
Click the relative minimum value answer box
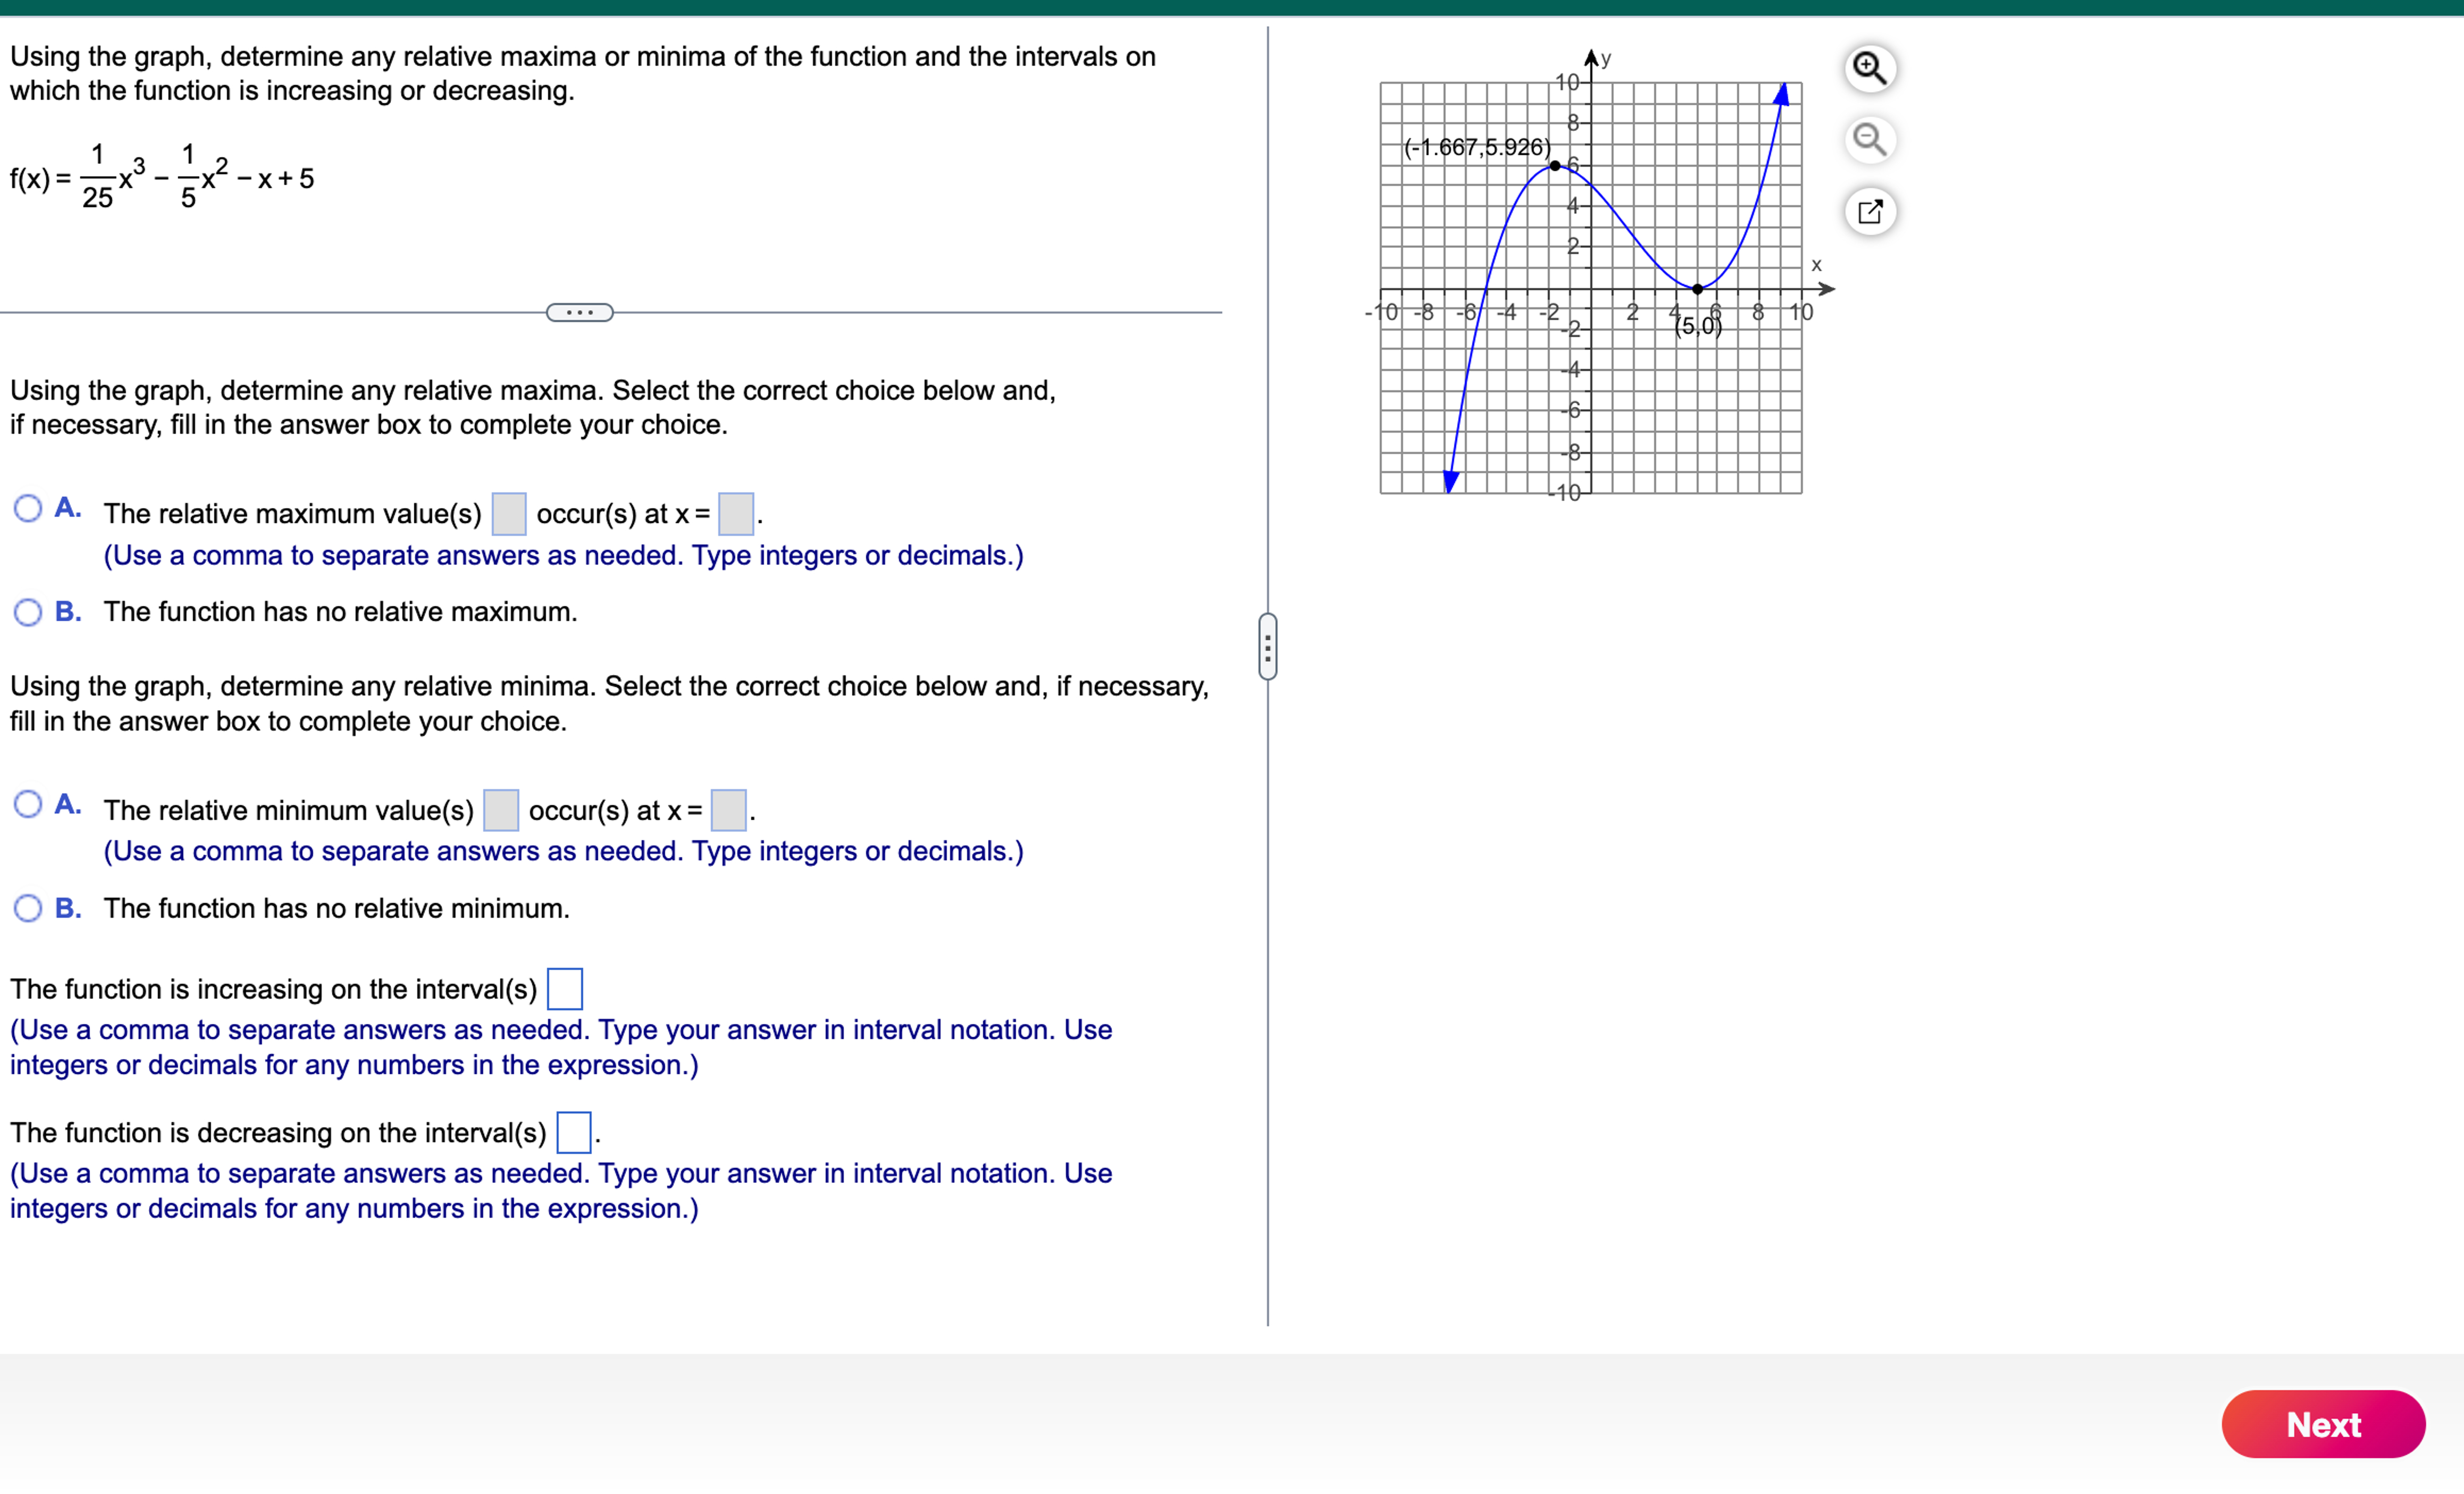click(x=501, y=810)
